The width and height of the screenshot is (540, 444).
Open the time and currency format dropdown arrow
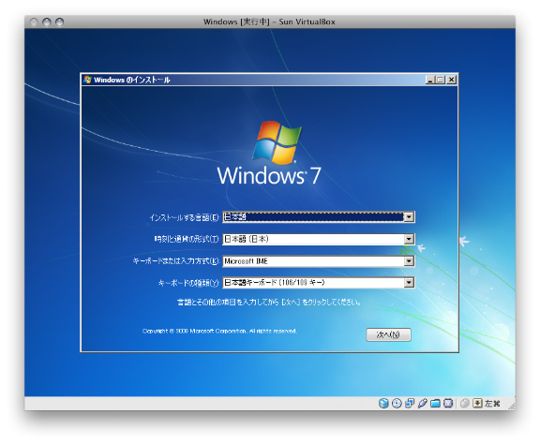coord(409,239)
